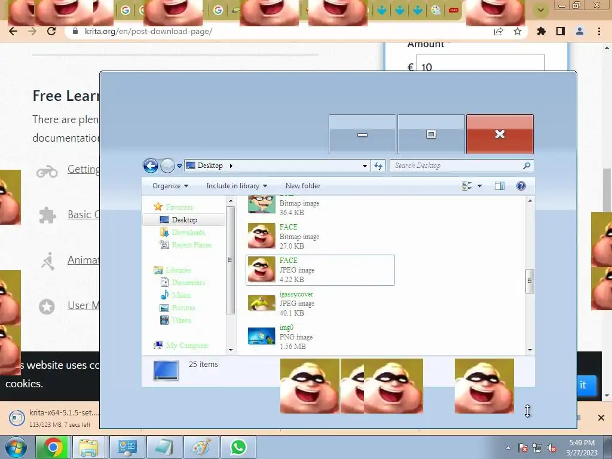Click the muted volume tray icon

click(x=552, y=448)
